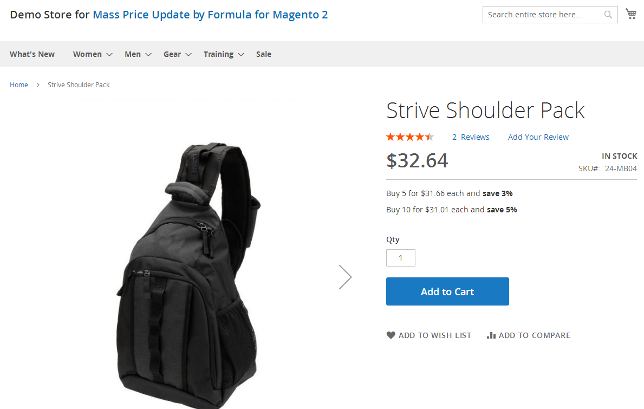Click the heart icon for wish list
This screenshot has height=409, width=644.
coord(391,335)
